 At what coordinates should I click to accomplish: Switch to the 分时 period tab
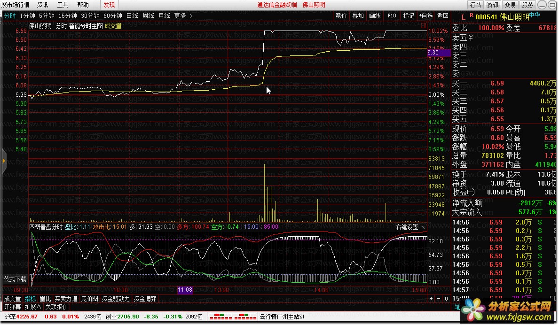click(10, 15)
